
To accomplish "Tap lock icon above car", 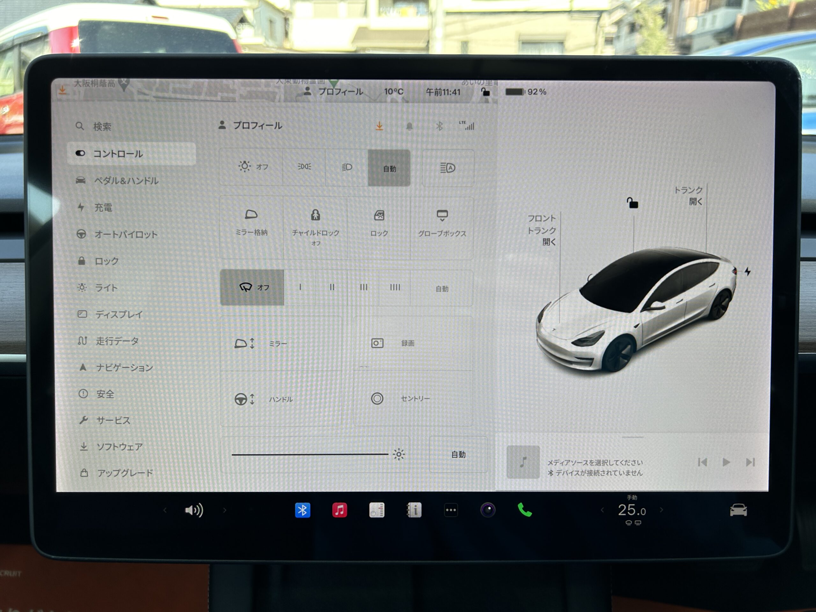I will tap(632, 202).
